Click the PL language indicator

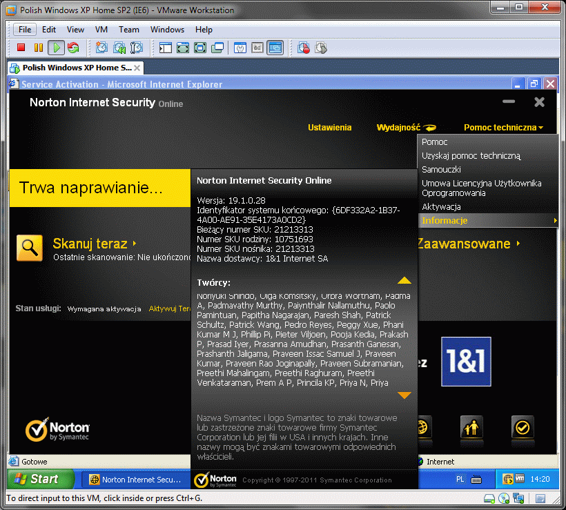point(460,480)
